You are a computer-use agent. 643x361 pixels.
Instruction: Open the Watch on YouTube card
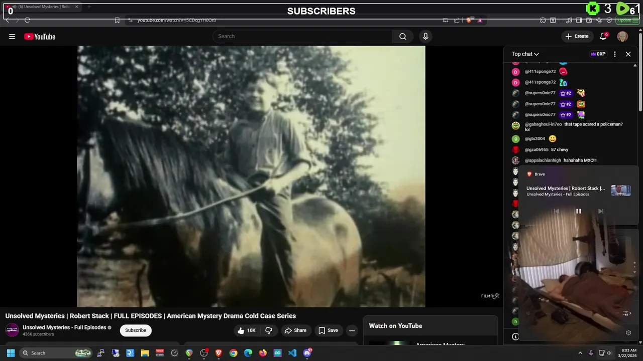[x=431, y=330]
